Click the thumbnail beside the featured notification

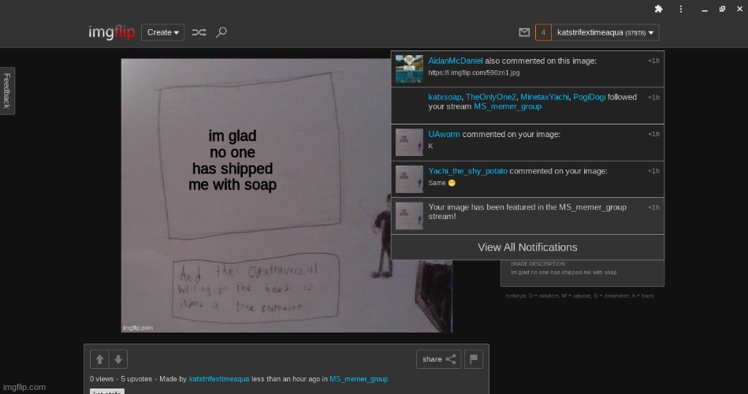pos(409,216)
